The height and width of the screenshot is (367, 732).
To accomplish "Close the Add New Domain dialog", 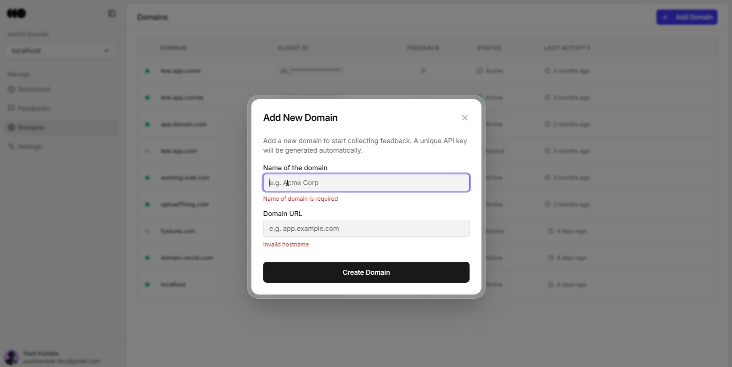I will [464, 118].
